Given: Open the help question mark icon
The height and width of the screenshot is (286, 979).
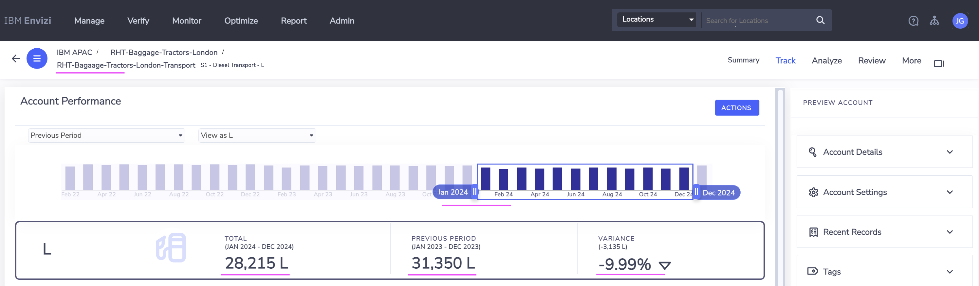Looking at the screenshot, I should point(913,21).
